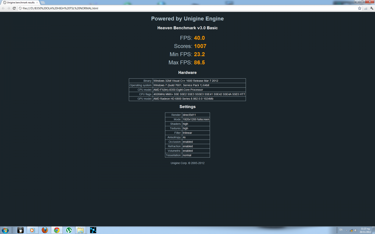Click the Operating system Windows 7 cell
The width and height of the screenshot is (375, 234).
click(x=199, y=85)
